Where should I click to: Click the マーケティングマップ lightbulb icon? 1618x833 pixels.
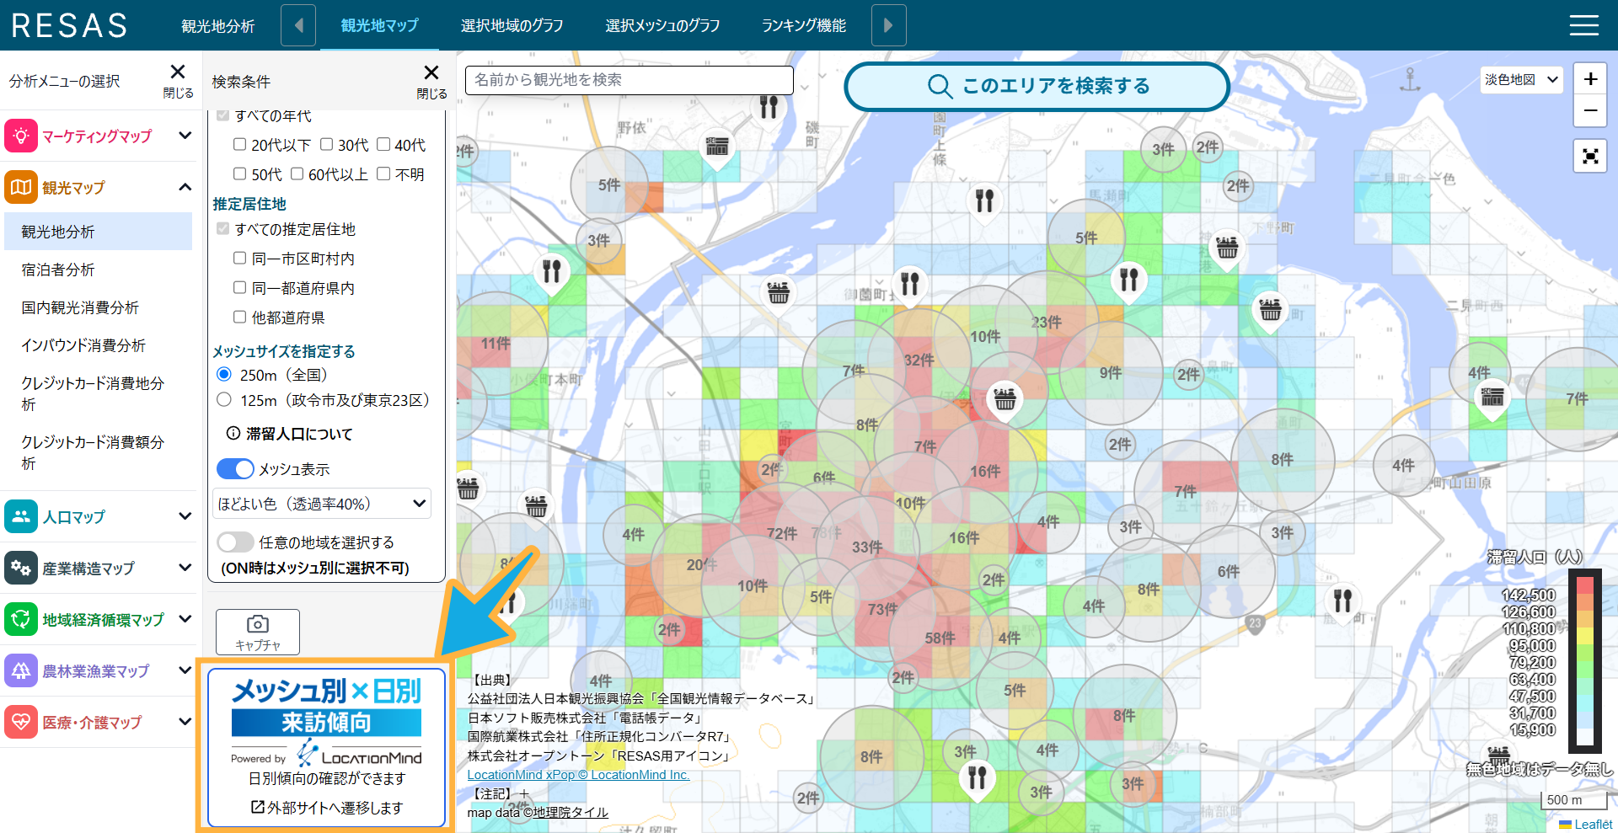(x=21, y=136)
